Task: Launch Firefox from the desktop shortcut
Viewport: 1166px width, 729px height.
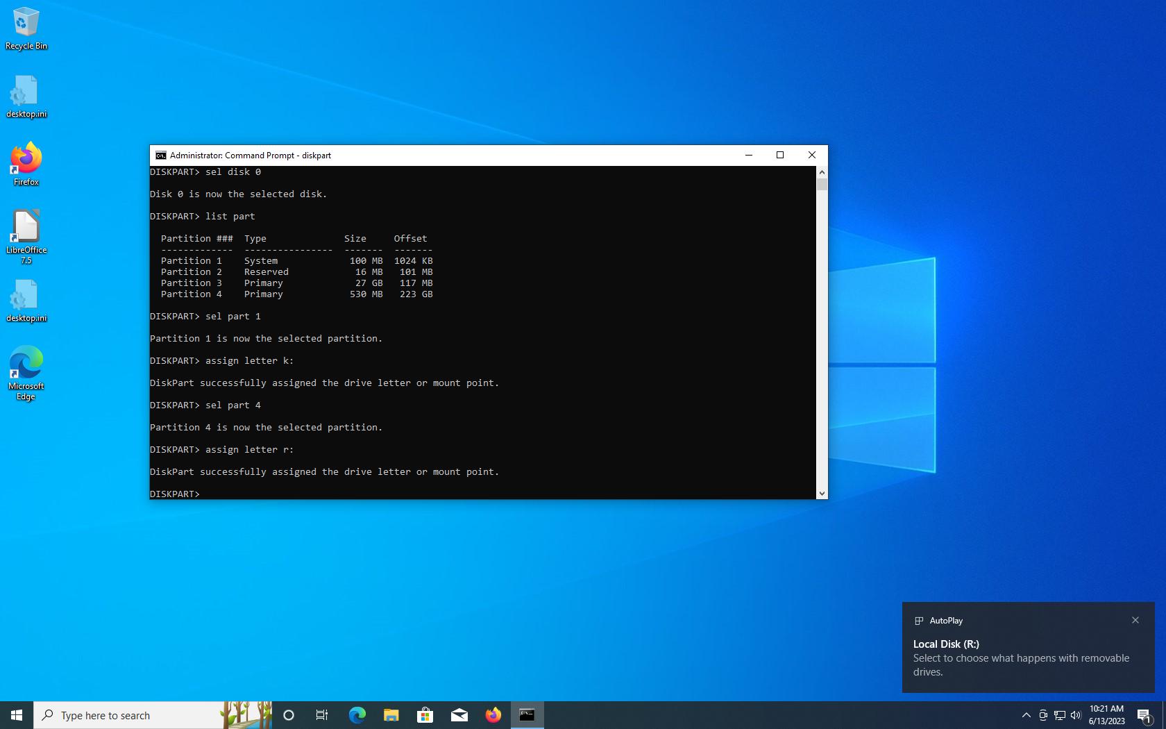Action: [26, 163]
